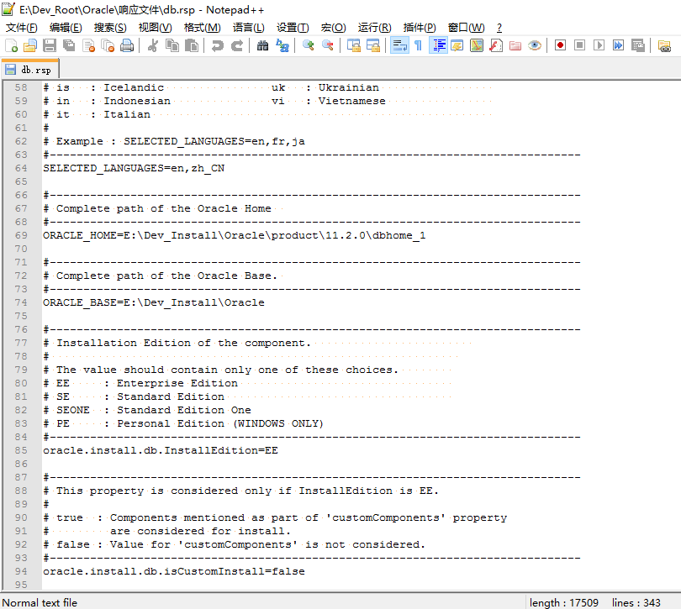Create a new file with the New icon

(x=11, y=45)
